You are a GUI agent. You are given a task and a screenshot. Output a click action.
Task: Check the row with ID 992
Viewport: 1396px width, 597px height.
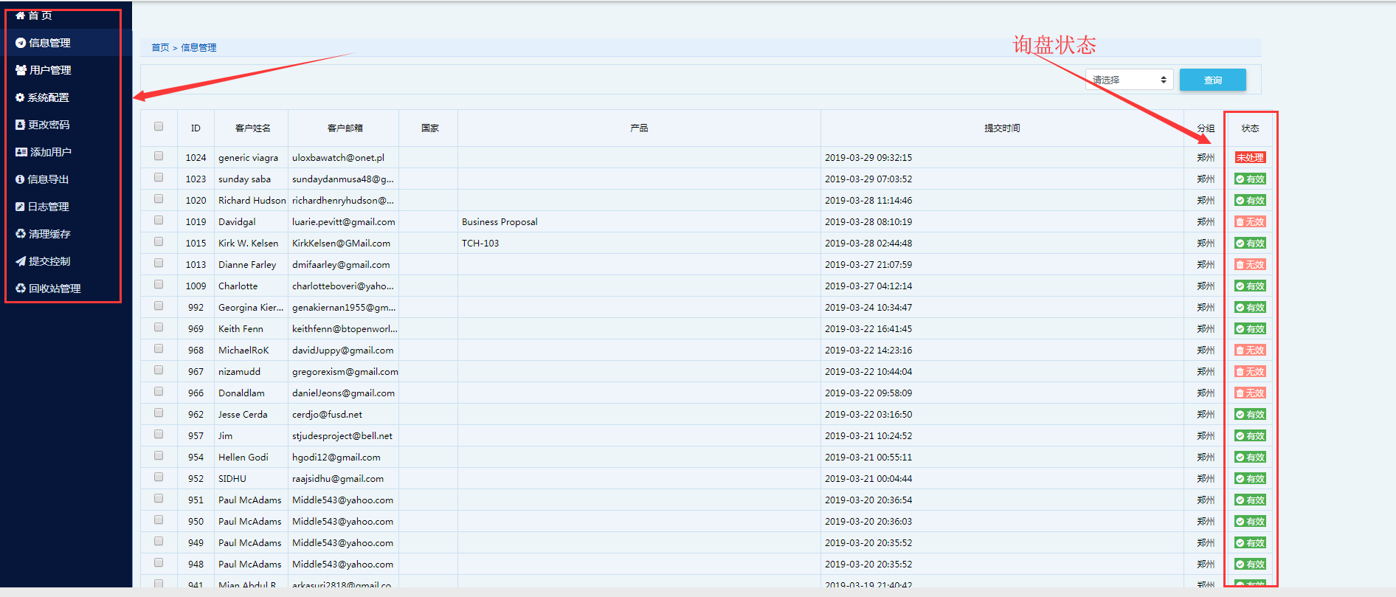click(159, 306)
